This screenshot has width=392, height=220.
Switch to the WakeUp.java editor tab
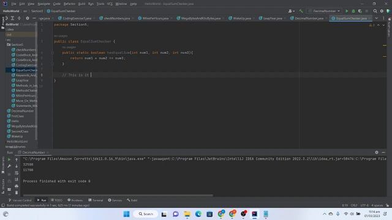tap(239, 18)
